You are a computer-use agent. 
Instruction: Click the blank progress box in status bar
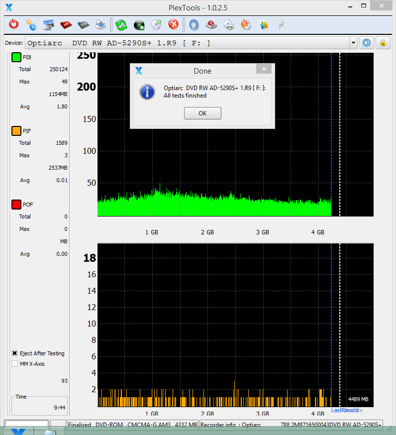(27, 425)
